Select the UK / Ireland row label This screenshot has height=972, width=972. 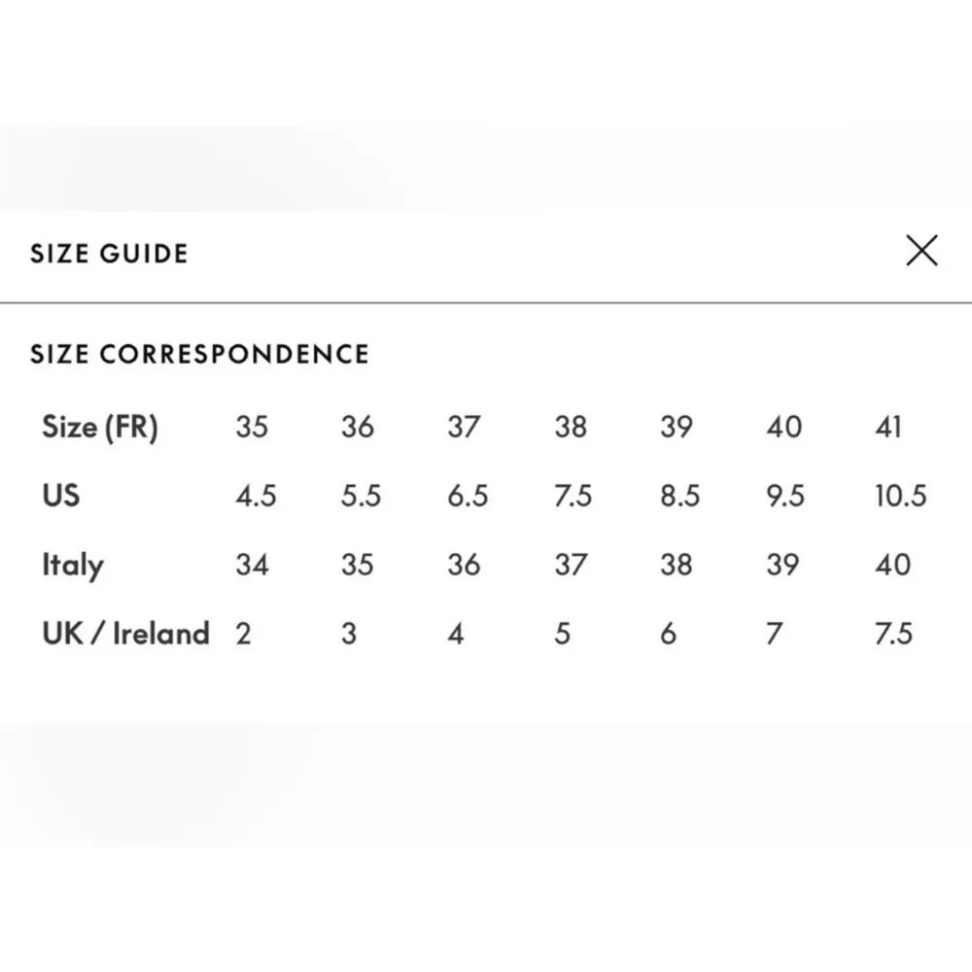point(125,634)
